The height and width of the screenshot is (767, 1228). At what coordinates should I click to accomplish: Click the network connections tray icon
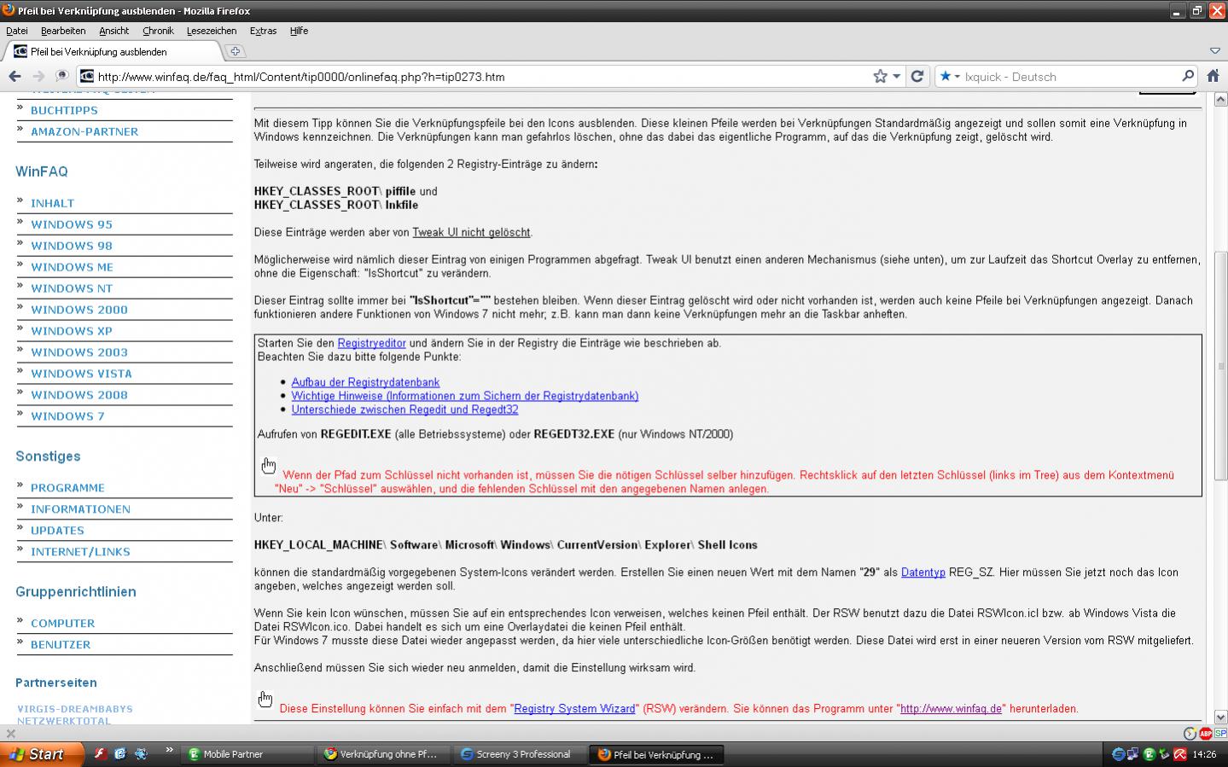tap(1132, 754)
